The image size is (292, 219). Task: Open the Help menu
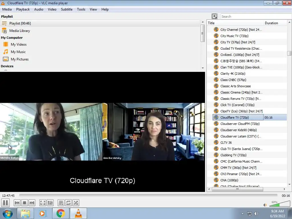tap(105, 9)
